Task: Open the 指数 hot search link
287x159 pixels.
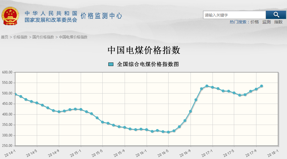Action: (278, 22)
